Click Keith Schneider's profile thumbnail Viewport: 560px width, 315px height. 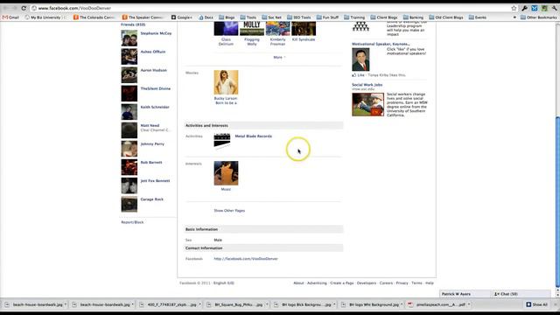click(x=129, y=112)
